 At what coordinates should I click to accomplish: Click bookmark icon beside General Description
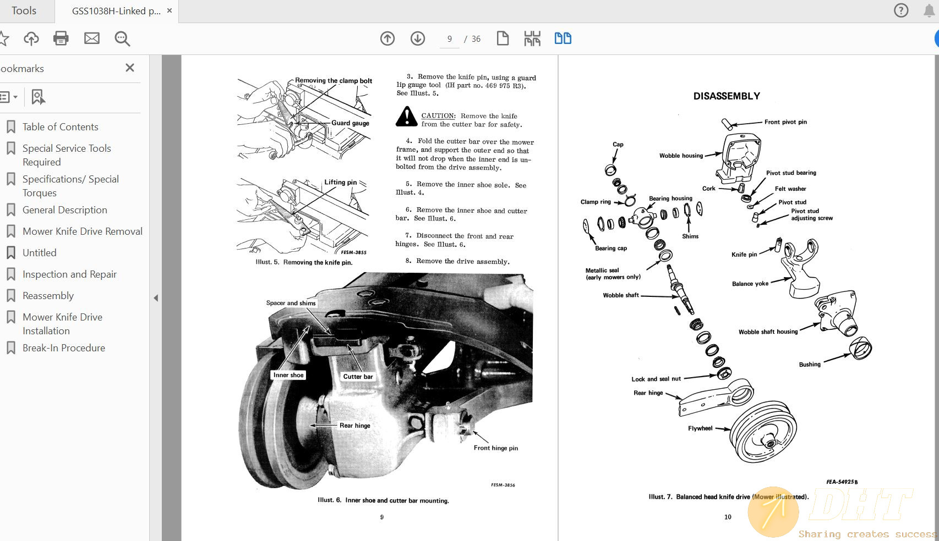click(x=10, y=210)
